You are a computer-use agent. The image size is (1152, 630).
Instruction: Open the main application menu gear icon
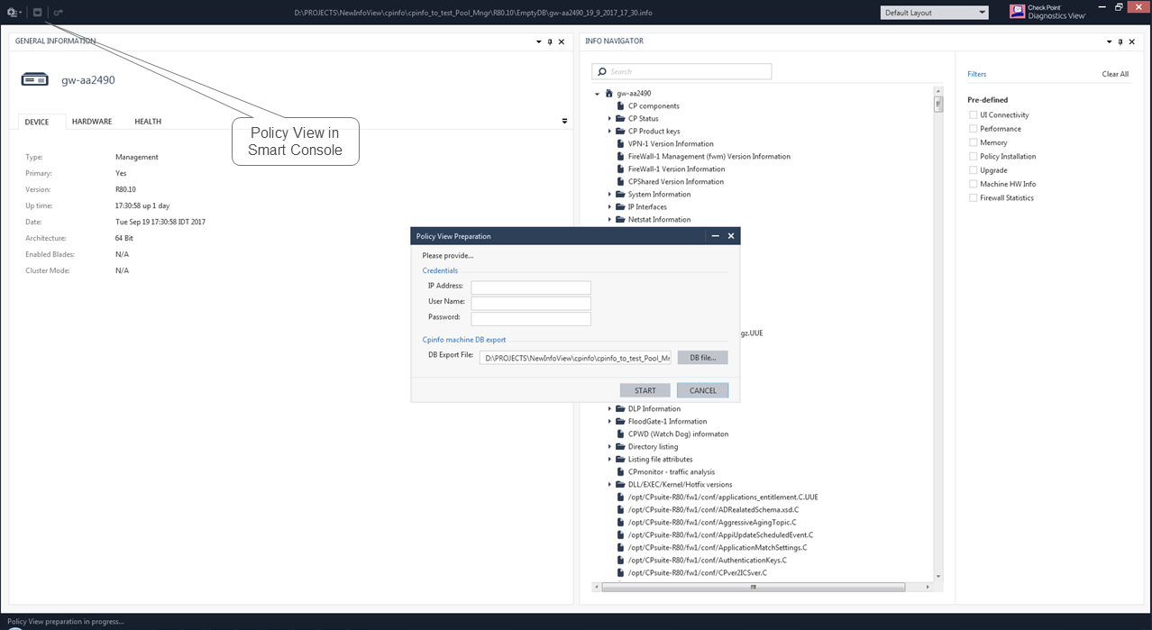click(x=12, y=13)
